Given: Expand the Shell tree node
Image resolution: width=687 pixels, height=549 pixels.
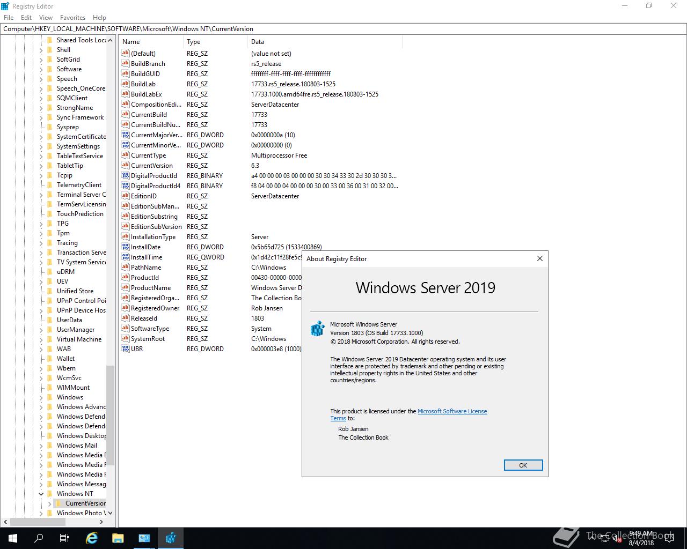Looking at the screenshot, I should 41,50.
